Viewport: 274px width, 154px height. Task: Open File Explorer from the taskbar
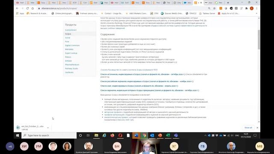[x=96, y=135]
